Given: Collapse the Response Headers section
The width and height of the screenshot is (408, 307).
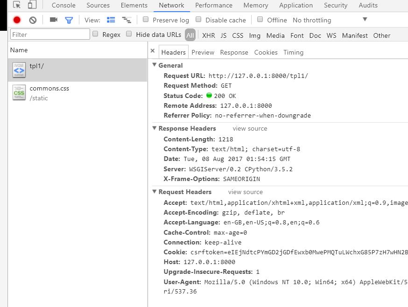Looking at the screenshot, I should coord(155,128).
